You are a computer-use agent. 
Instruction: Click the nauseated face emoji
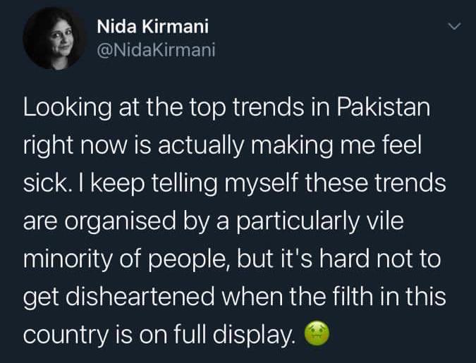tap(317, 333)
